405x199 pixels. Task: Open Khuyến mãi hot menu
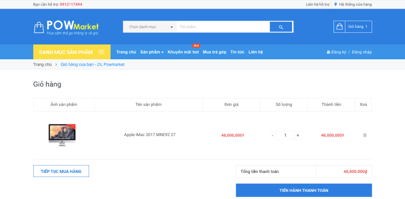point(183,52)
